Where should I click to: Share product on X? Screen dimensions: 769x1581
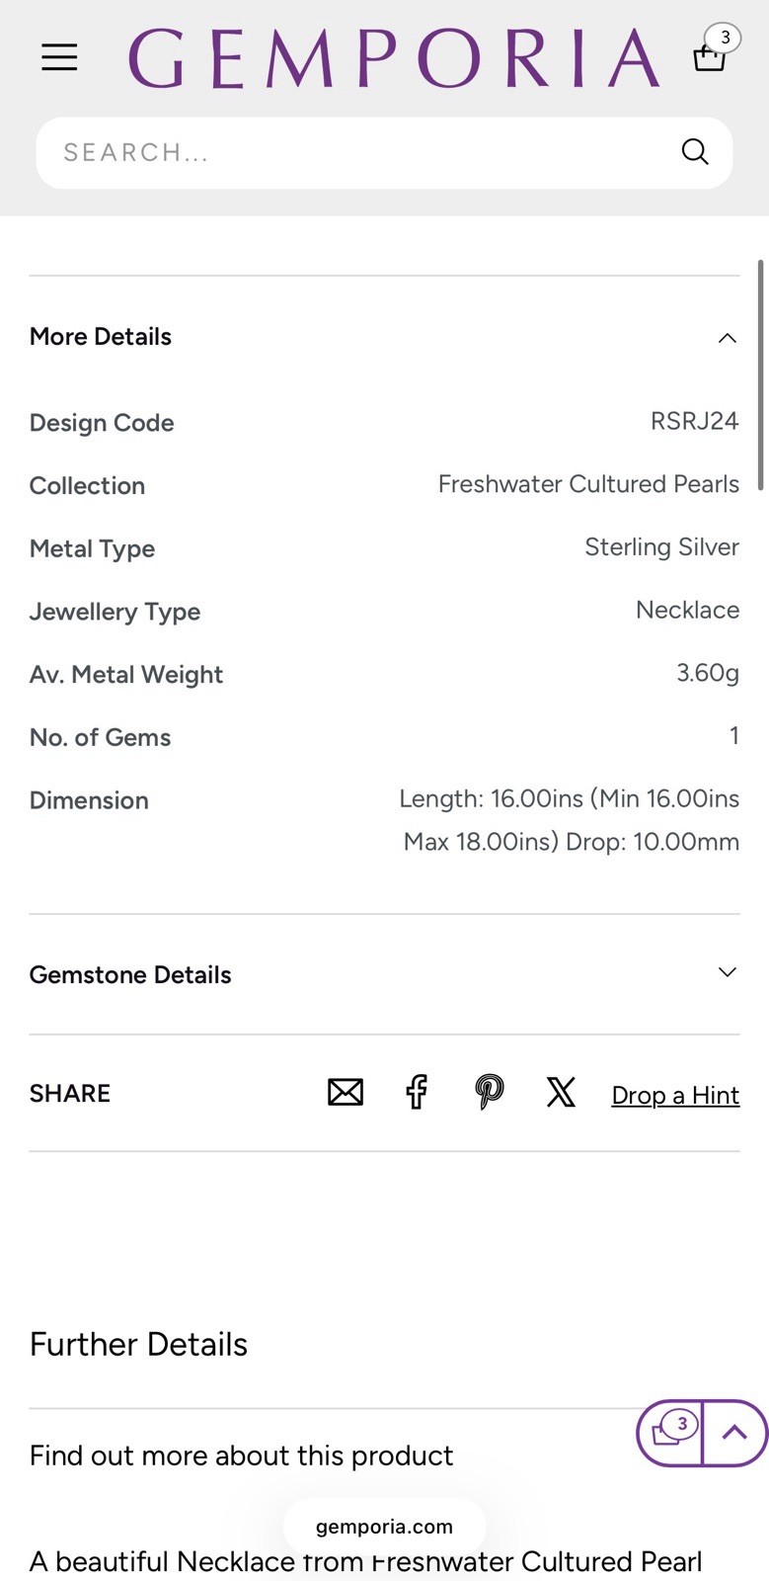coord(561,1092)
